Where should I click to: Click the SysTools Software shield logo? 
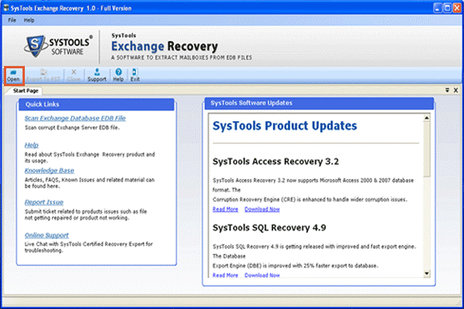[36, 46]
